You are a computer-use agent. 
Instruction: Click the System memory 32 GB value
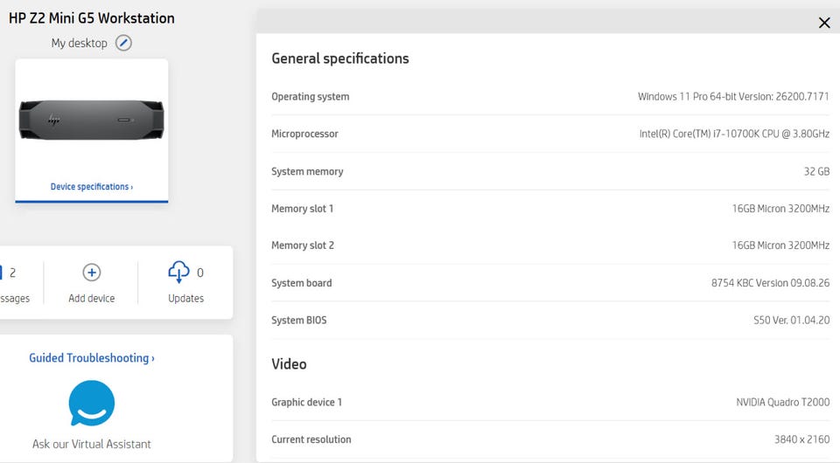pyautogui.click(x=816, y=171)
